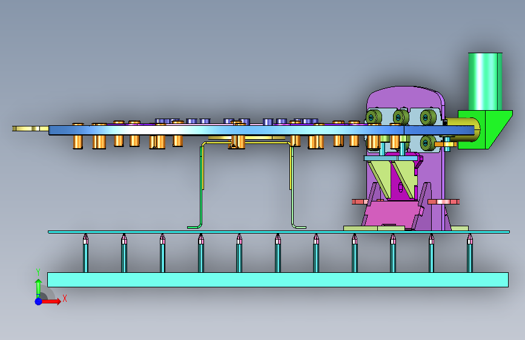This screenshot has height=340, width=525.
Task: Click the red X axis arrow of the triad
Action: click(51, 301)
